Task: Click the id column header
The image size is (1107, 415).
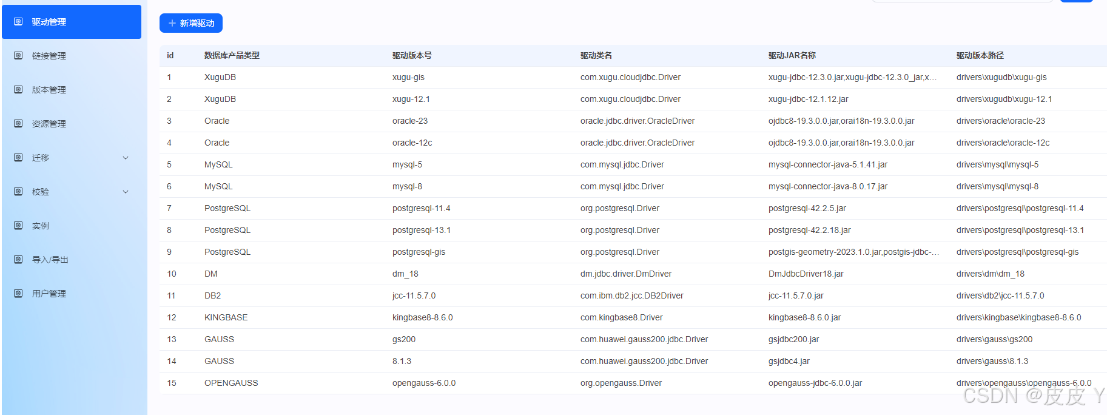Action: [x=170, y=55]
